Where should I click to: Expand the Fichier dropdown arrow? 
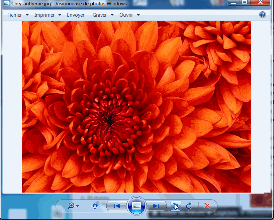(x=27, y=15)
